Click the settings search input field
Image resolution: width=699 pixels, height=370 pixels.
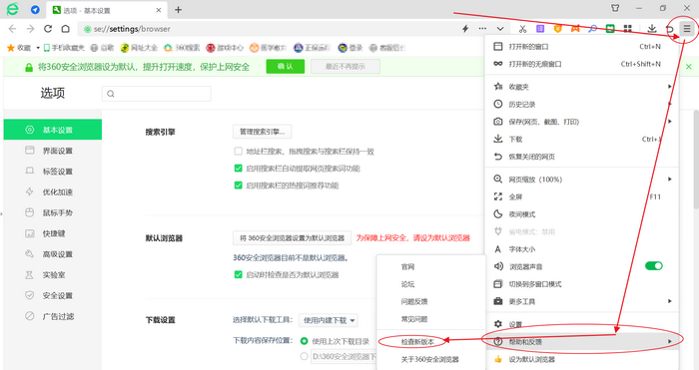(157, 94)
